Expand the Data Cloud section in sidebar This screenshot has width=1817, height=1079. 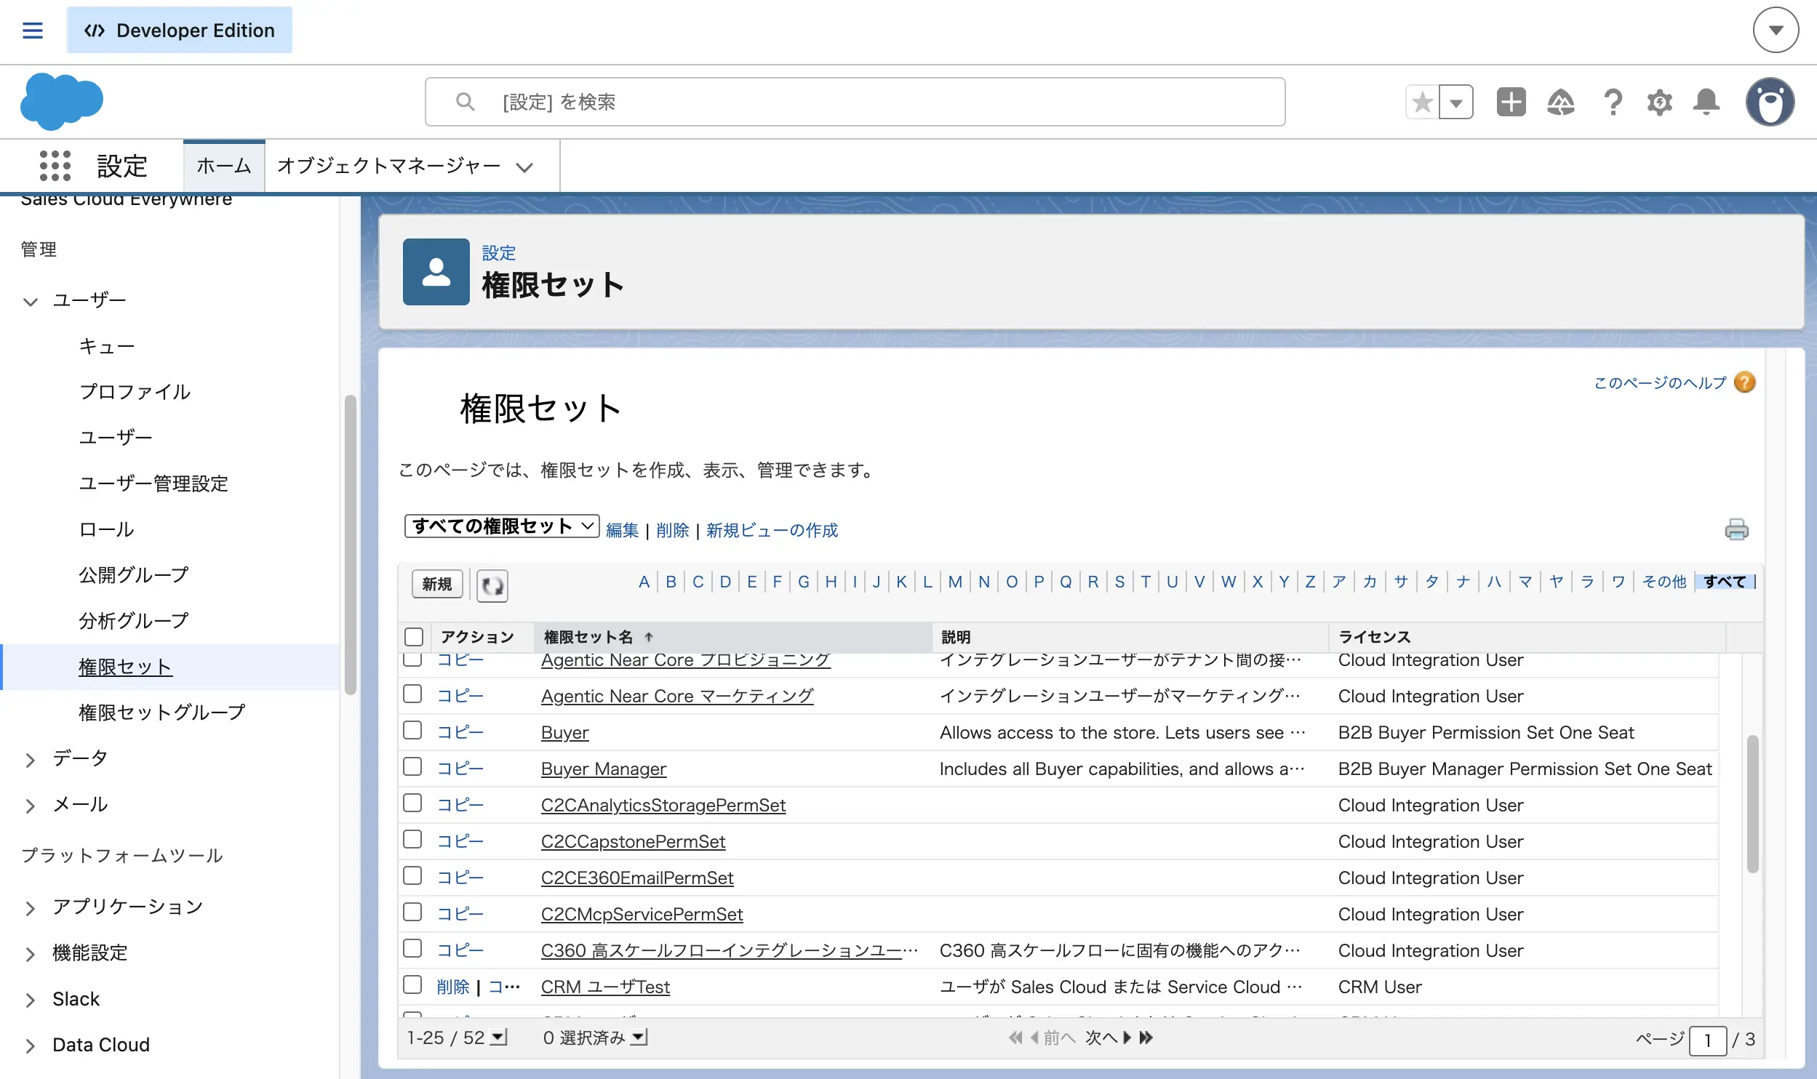(x=30, y=1046)
